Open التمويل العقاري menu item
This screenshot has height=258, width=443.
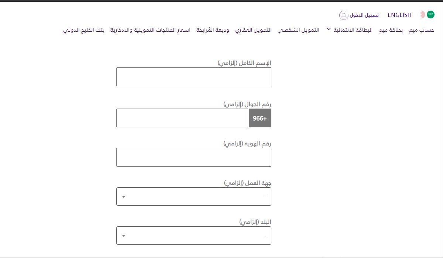click(x=253, y=30)
